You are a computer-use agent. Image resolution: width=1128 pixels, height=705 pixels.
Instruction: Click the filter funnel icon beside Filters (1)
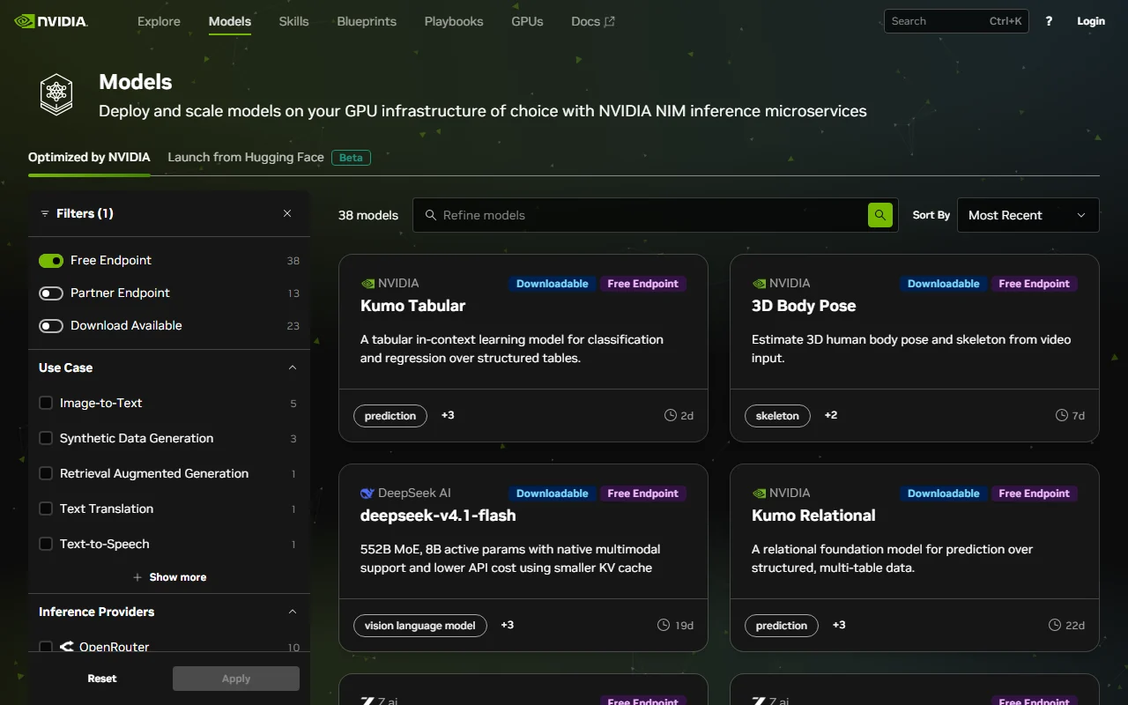(45, 213)
